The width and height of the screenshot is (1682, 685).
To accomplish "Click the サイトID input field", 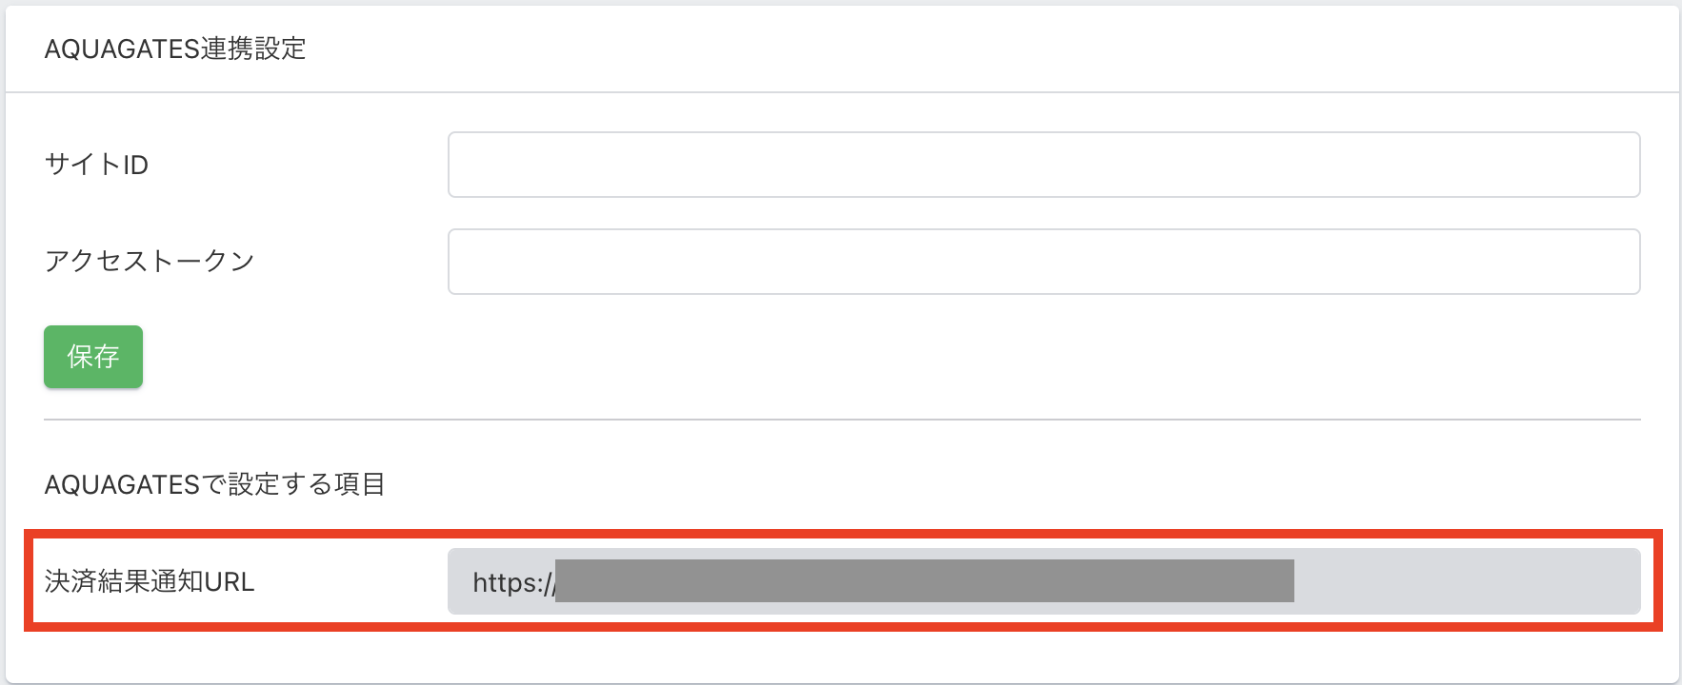I will click(1043, 165).
